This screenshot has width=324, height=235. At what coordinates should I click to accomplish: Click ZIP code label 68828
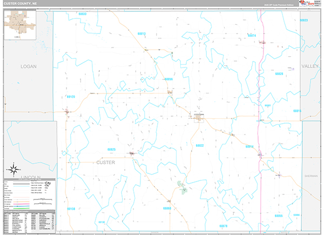click(x=279, y=74)
